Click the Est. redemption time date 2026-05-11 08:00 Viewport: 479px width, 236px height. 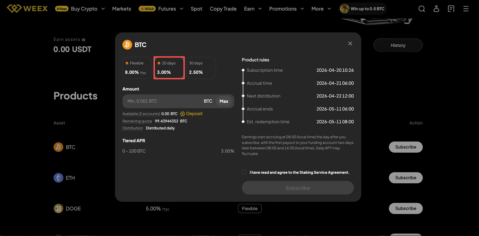(335, 122)
